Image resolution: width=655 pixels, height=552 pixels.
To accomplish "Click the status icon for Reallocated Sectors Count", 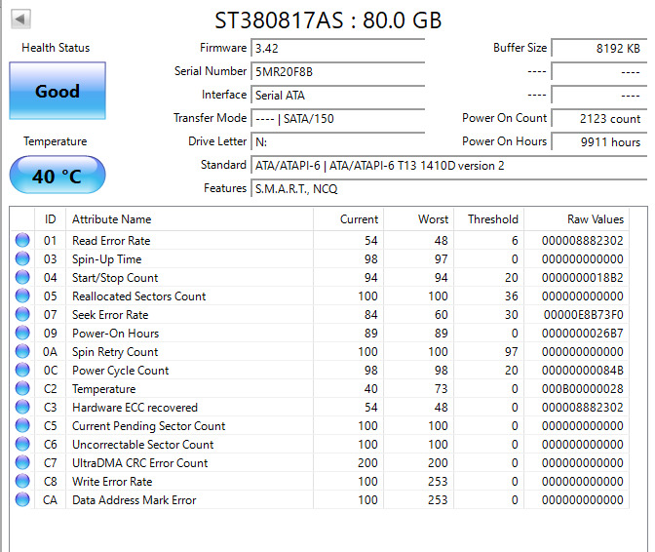I will [x=22, y=296].
